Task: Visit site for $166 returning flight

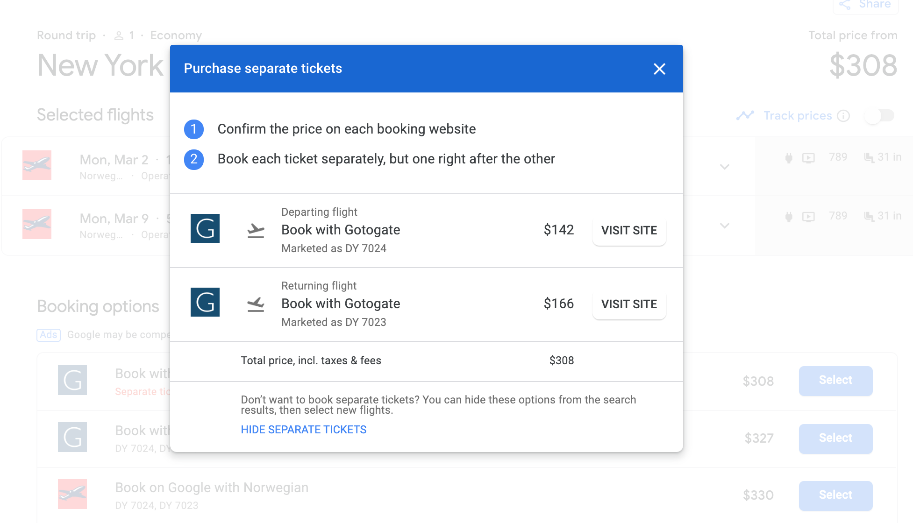Action: [x=629, y=304]
